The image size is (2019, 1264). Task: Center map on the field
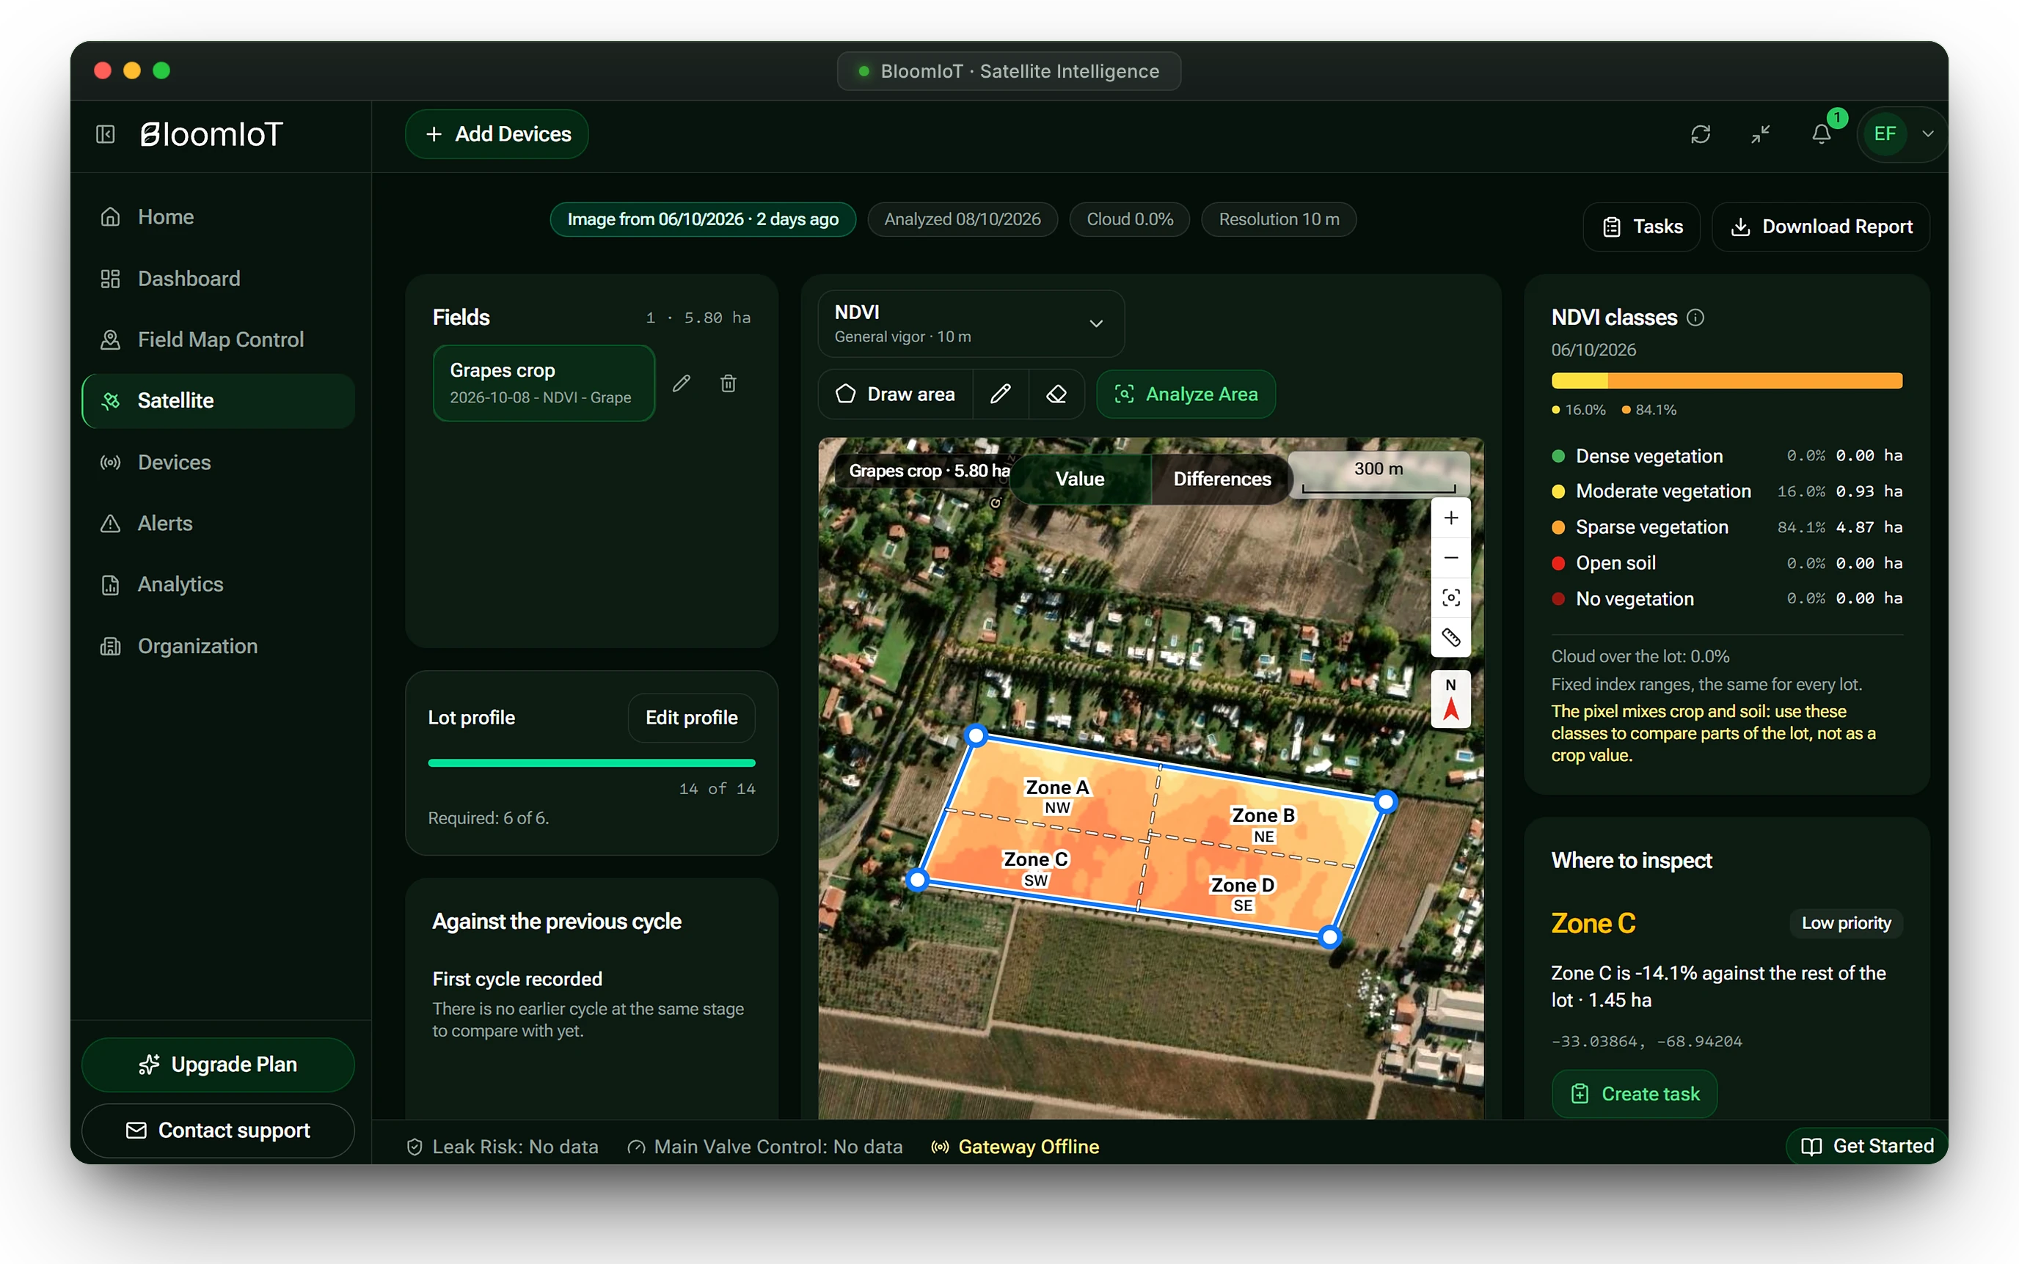tap(1451, 598)
